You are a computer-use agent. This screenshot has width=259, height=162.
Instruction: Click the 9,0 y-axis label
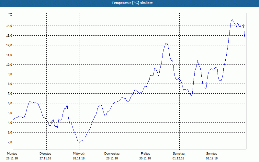[10, 74]
